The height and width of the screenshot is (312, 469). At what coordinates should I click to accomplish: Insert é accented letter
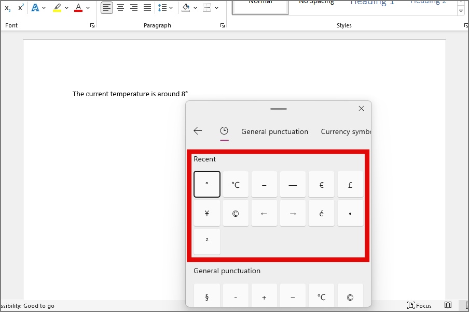tap(322, 213)
